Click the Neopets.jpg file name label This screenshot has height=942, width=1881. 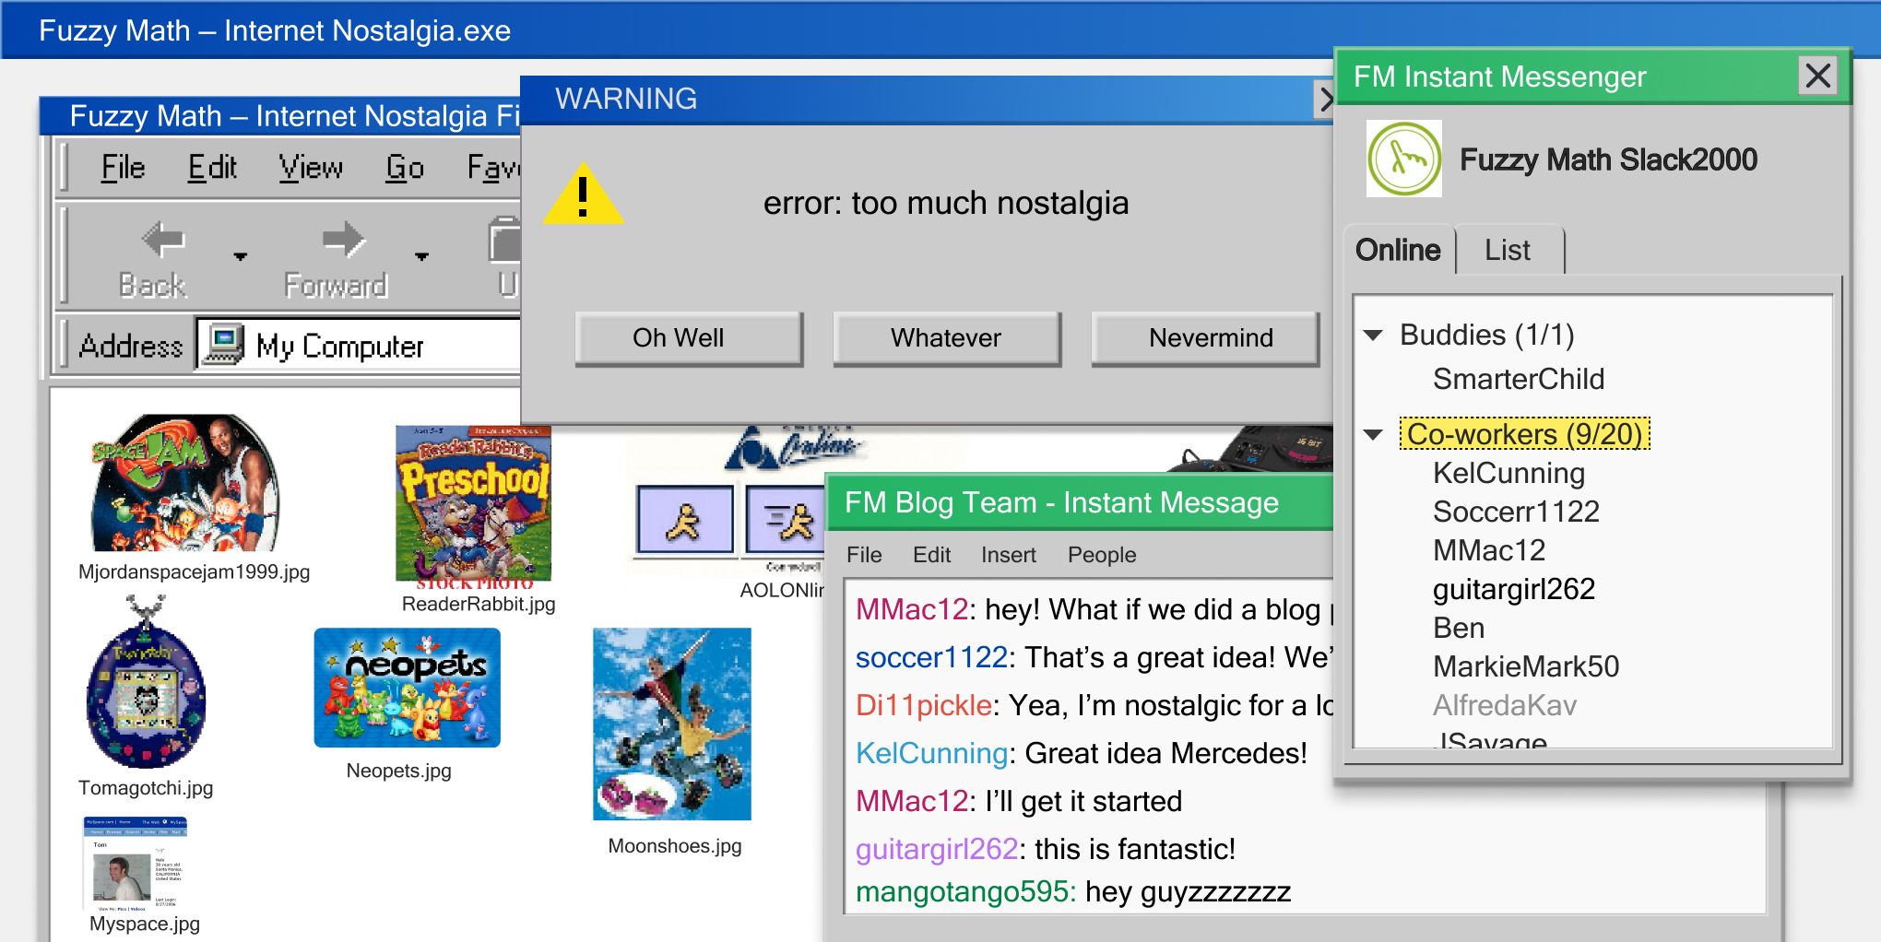[x=398, y=771]
